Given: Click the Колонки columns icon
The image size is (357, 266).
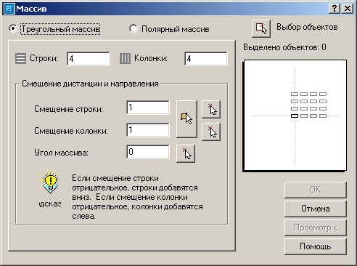Looking at the screenshot, I should (x=125, y=59).
